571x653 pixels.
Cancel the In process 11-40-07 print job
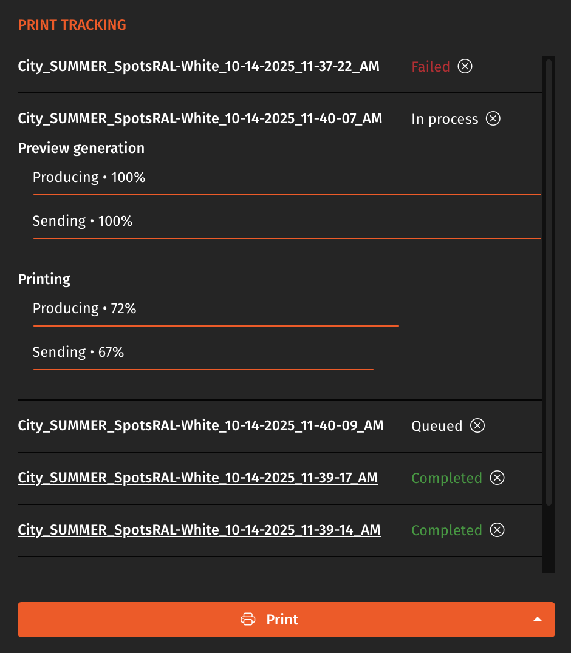[493, 118]
